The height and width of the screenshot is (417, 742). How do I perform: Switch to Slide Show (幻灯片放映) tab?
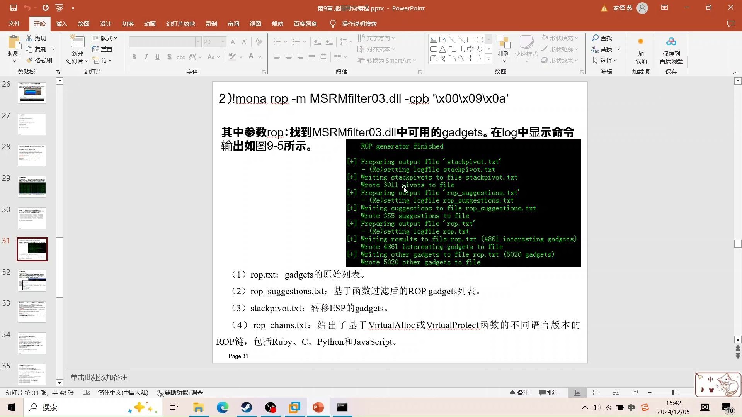tap(180, 24)
